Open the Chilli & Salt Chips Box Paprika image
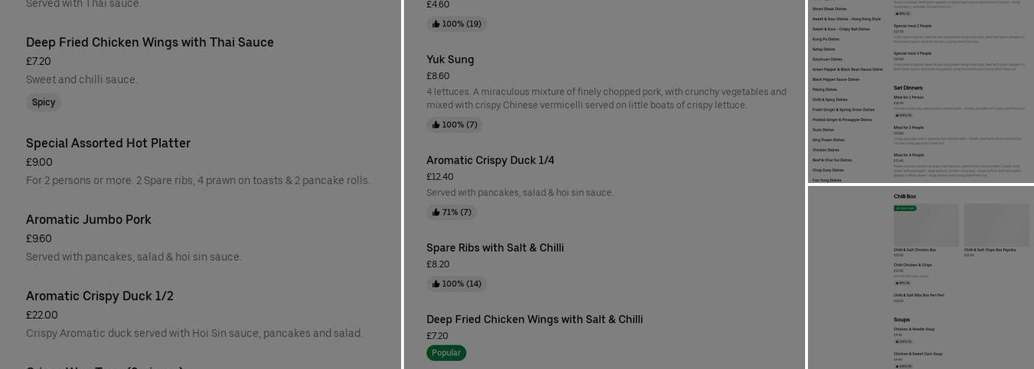The width and height of the screenshot is (1034, 369). (996, 225)
